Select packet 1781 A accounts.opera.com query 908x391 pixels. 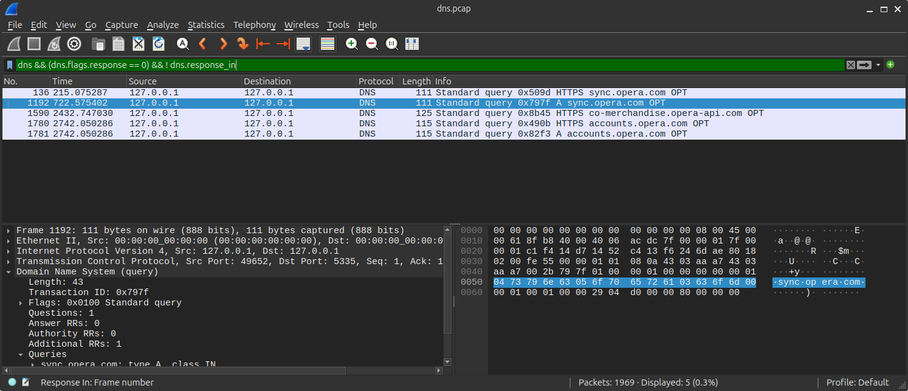coord(454,134)
